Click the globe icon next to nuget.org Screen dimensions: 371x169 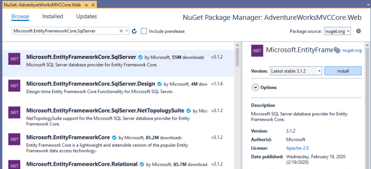pyautogui.click(x=337, y=50)
